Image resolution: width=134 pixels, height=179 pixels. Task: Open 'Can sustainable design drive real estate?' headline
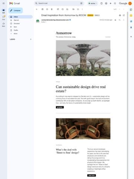click(81, 89)
